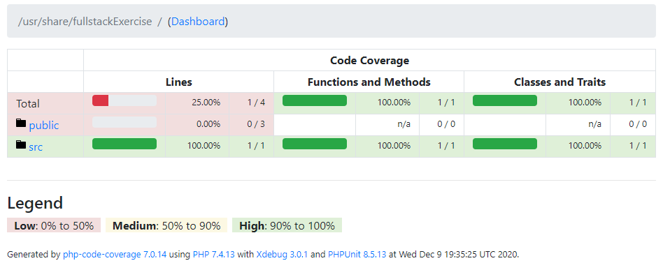This screenshot has height=270, width=663.
Task: Click src classes and traits coverage bar
Action: [505, 144]
